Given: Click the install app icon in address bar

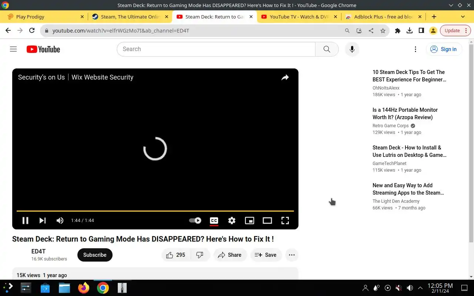Looking at the screenshot, I should [359, 31].
